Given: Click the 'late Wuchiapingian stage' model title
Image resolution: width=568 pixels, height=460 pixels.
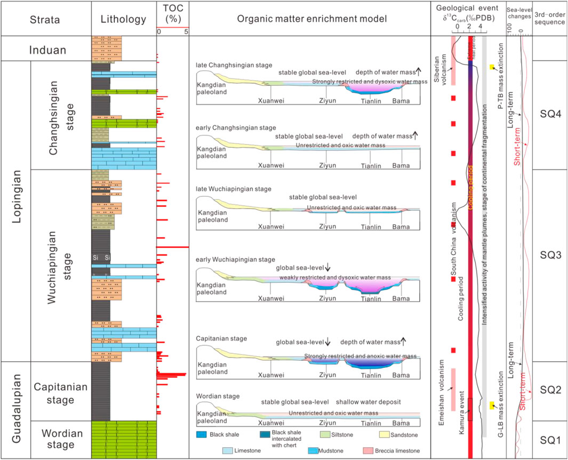Looking at the screenshot, I should (234, 189).
